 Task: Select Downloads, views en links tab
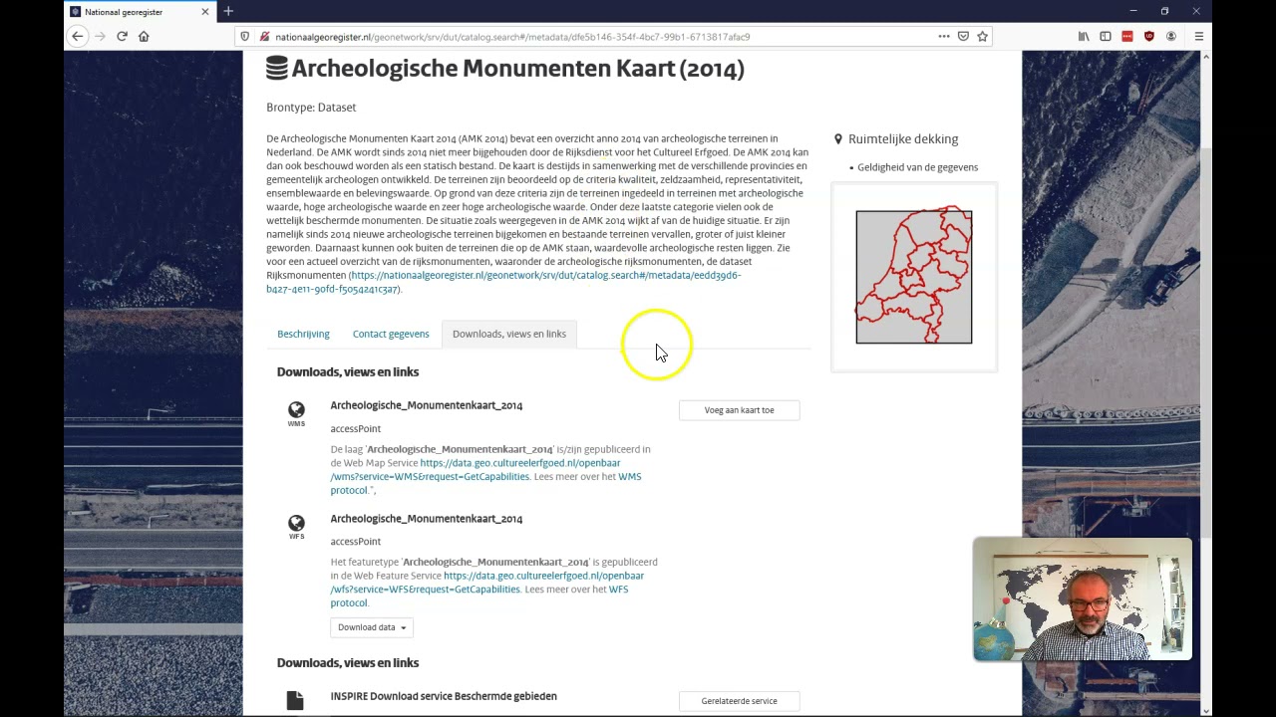509,334
